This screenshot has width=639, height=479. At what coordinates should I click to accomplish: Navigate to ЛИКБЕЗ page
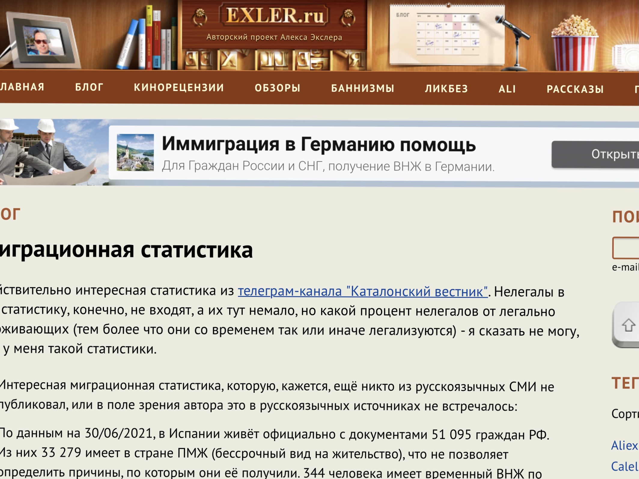pos(446,89)
